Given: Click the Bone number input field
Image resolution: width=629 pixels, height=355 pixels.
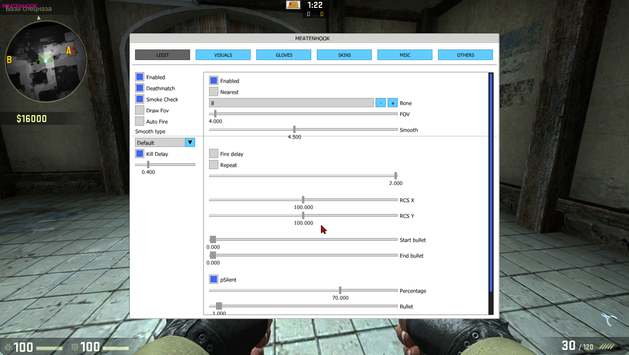Looking at the screenshot, I should (291, 103).
